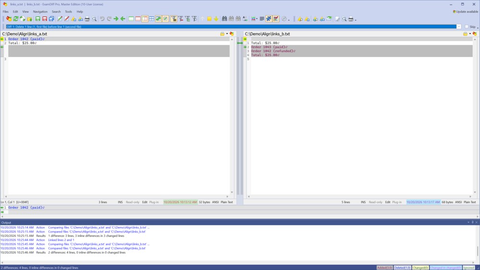Open the Search menu
The width and height of the screenshot is (480, 270).
pos(56,12)
